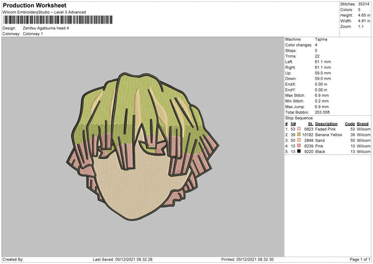
Task: Click the Pink color swatch in row 4
Action: tap(299, 146)
